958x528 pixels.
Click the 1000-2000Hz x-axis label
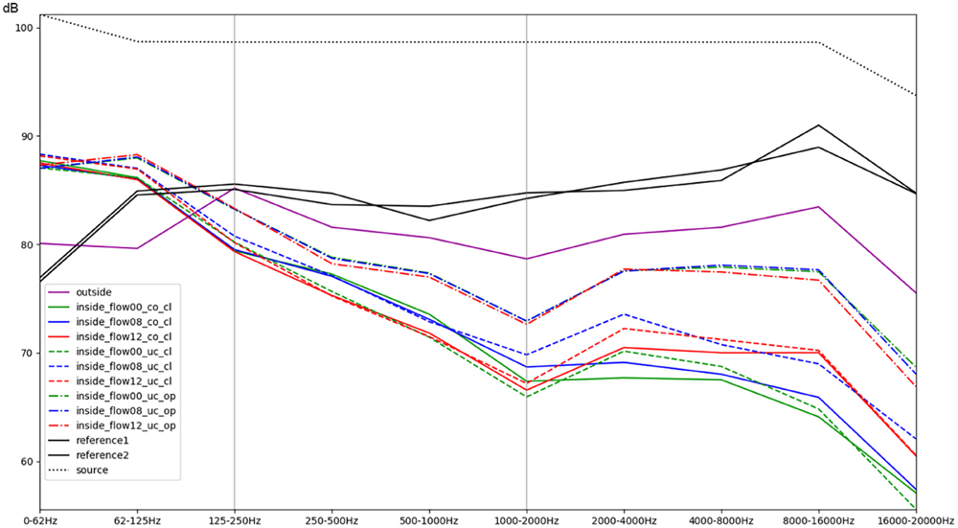click(x=526, y=520)
